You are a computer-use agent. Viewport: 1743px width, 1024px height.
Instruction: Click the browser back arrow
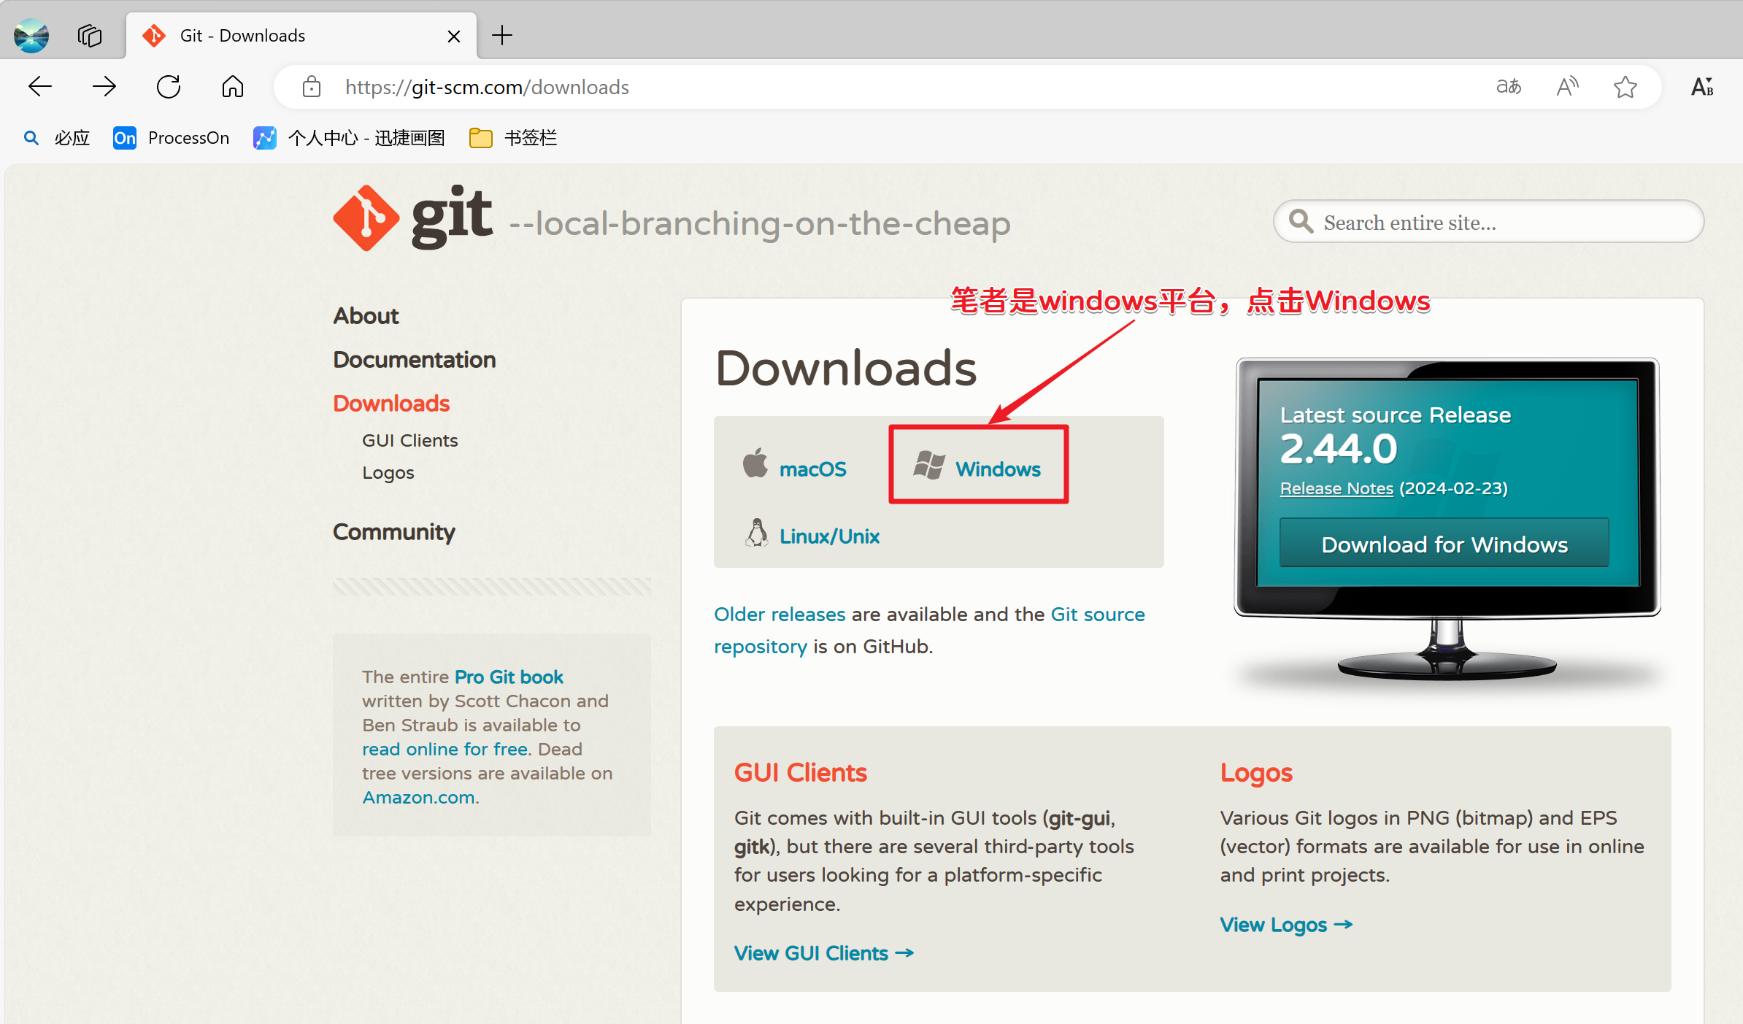40,87
